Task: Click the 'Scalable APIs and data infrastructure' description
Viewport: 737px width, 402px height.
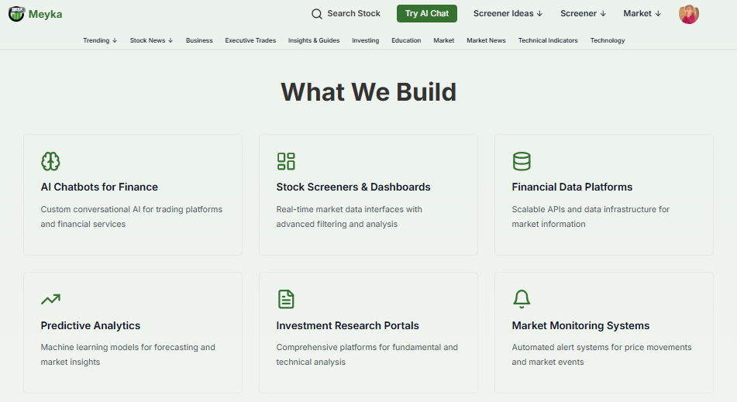Action: (x=591, y=217)
